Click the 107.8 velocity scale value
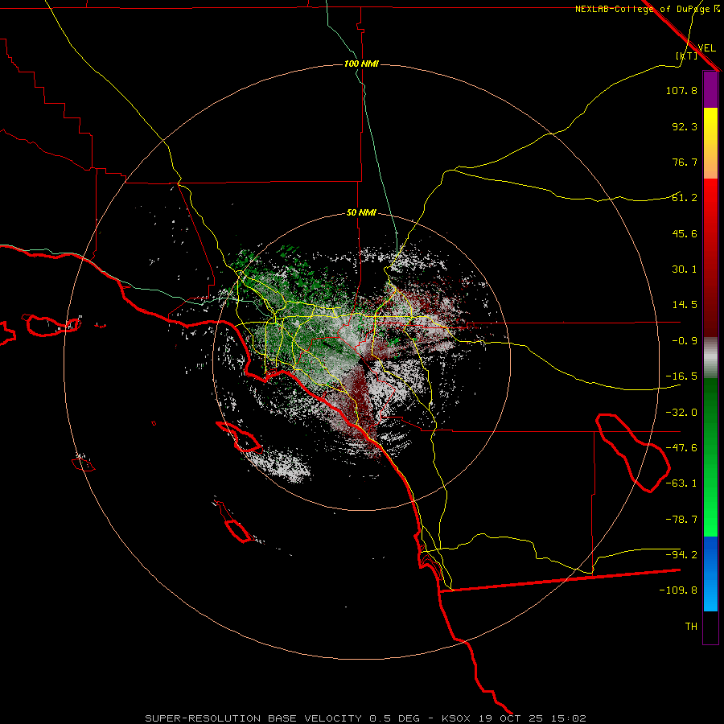The width and height of the screenshot is (724, 724). 681,90
